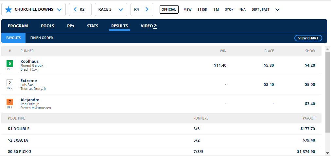The width and height of the screenshot is (331, 156).
Task: Click Double payout $177.70
Action: [x=307, y=129]
